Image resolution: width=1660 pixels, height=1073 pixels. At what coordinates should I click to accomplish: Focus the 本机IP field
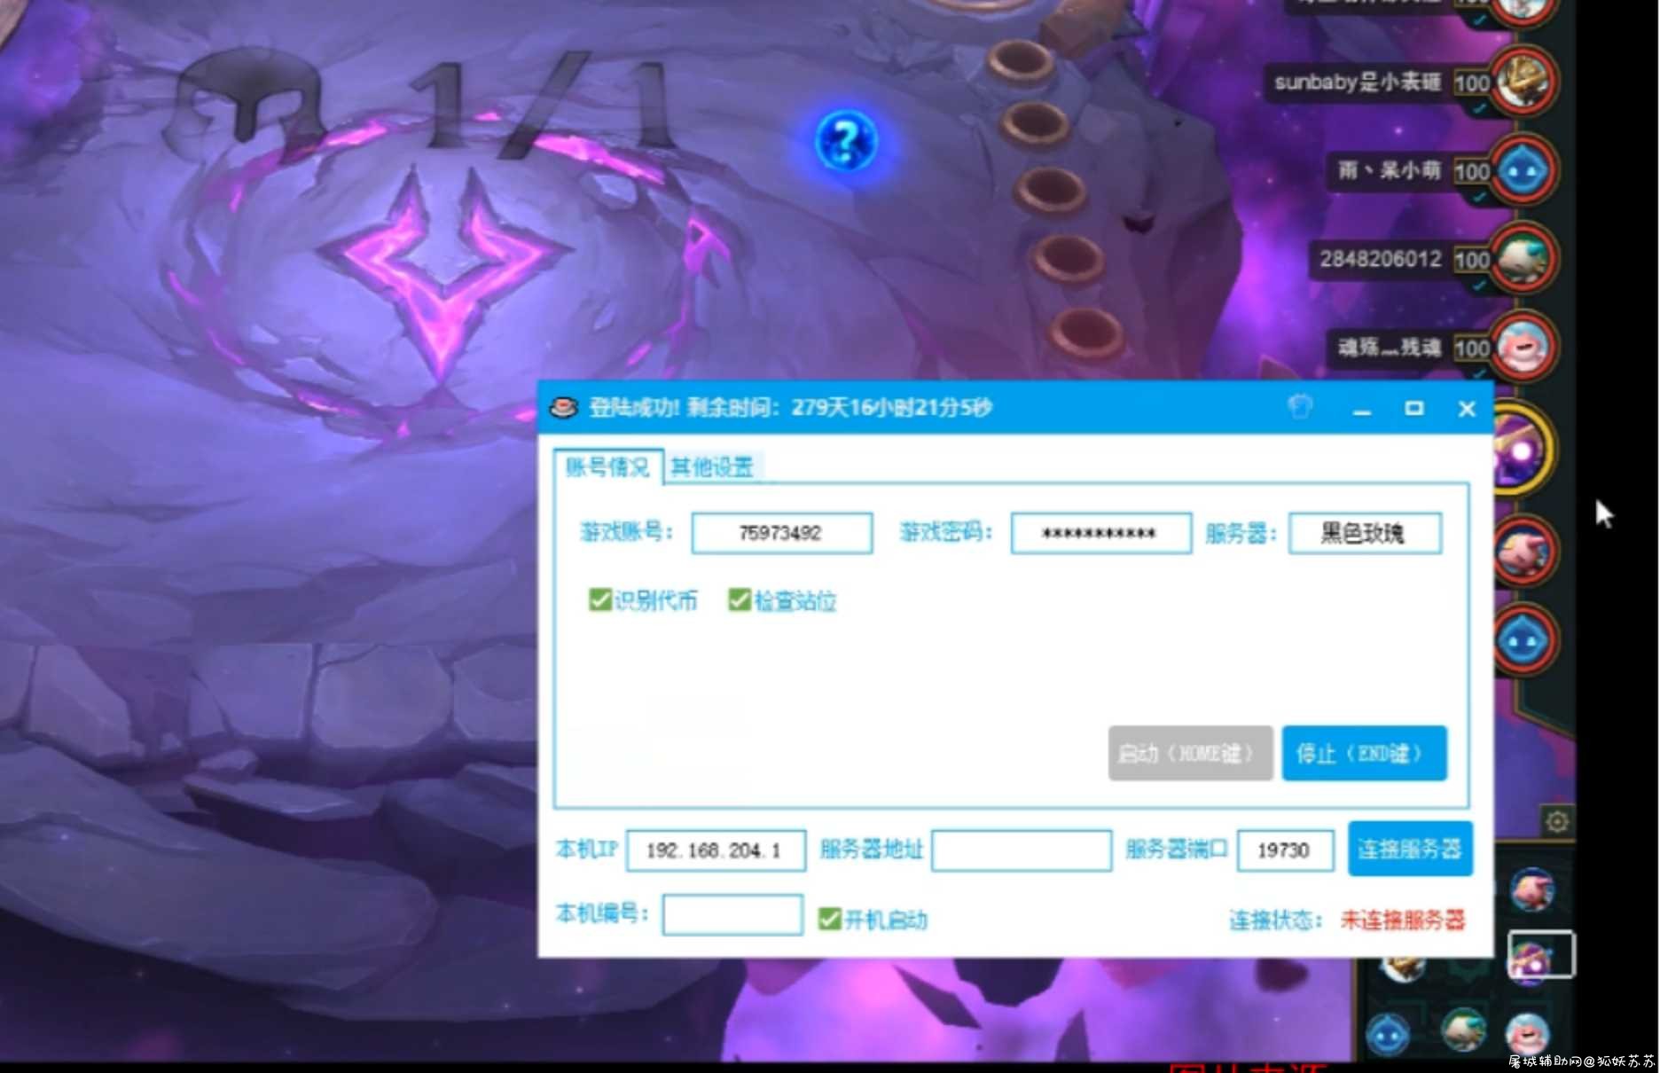[716, 850]
